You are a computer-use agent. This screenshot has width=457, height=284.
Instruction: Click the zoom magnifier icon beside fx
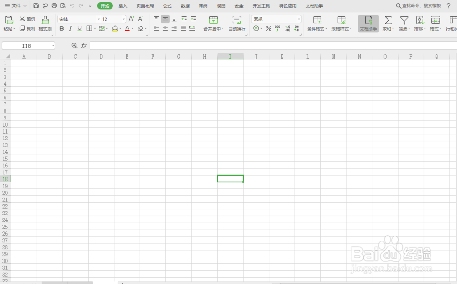(x=74, y=45)
